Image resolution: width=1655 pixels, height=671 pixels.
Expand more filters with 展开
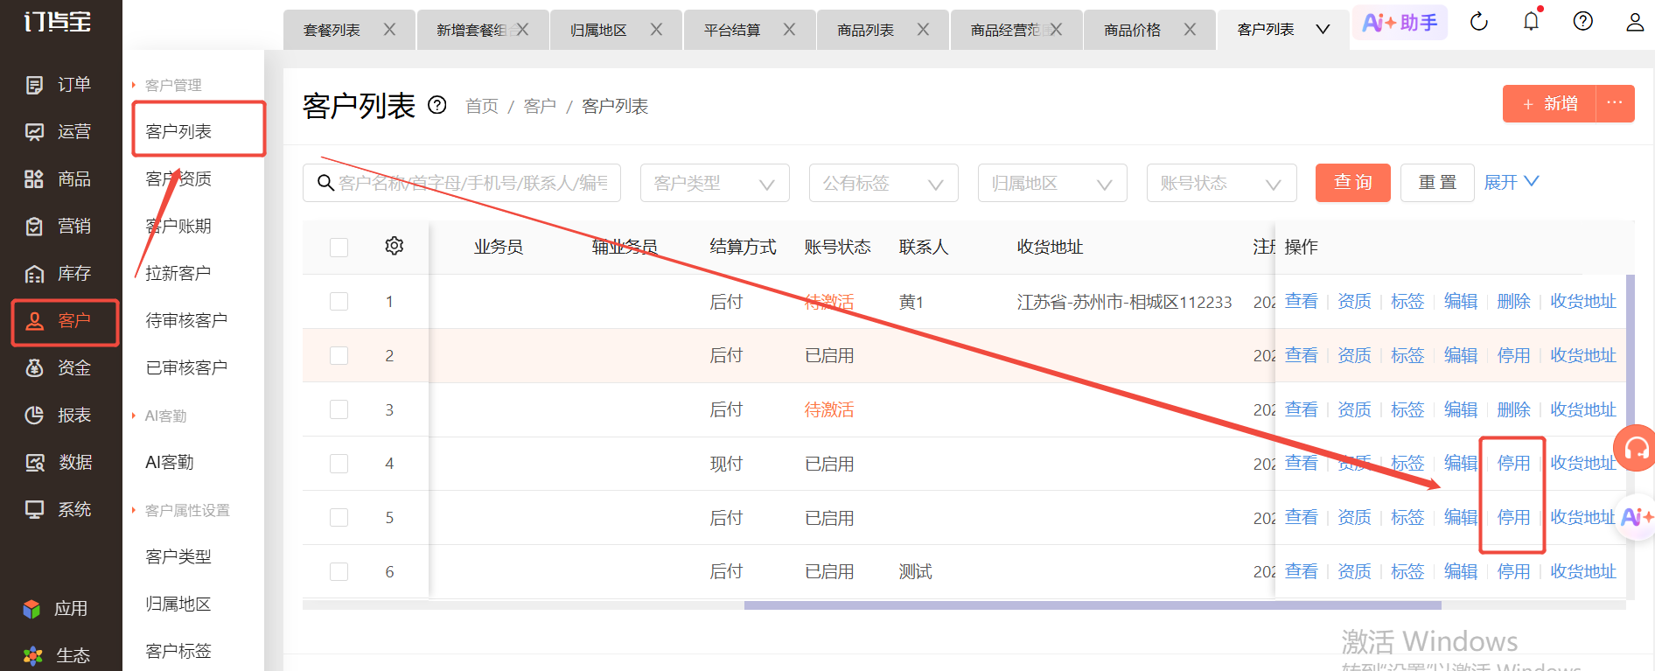tap(1512, 182)
